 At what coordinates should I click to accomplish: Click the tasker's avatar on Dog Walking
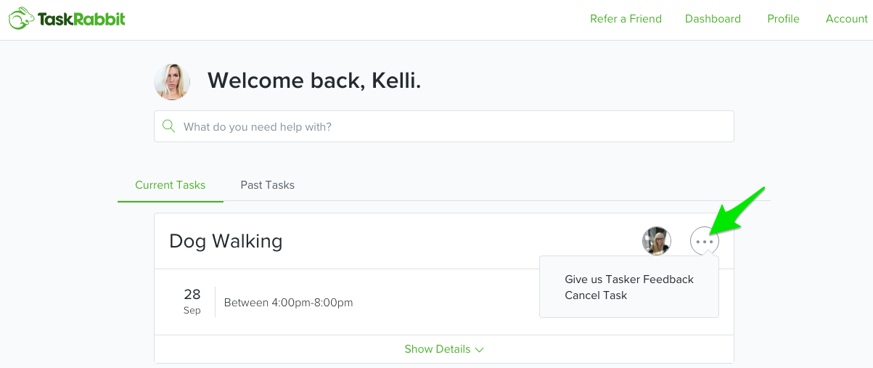tap(657, 241)
